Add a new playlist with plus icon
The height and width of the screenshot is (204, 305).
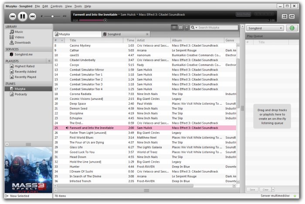pyautogui.click(x=49, y=61)
